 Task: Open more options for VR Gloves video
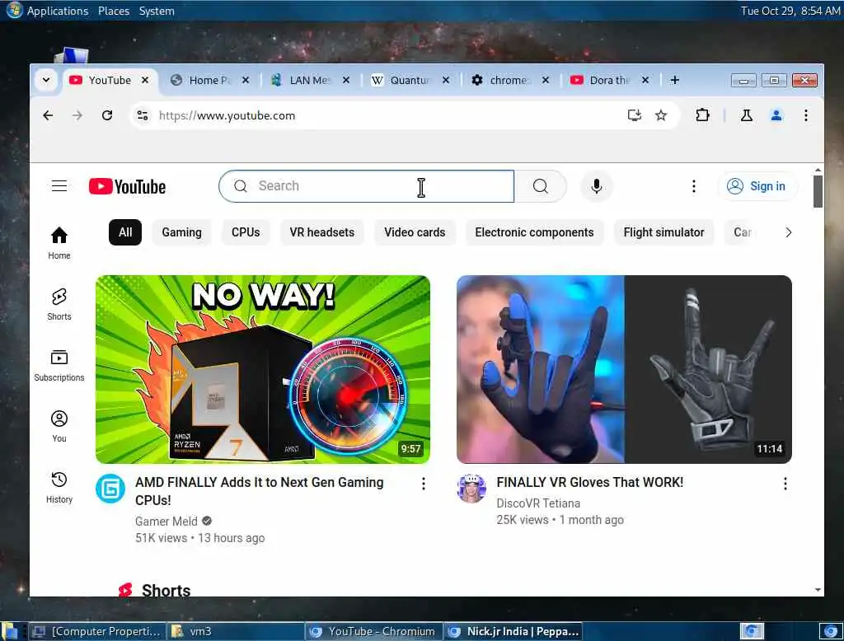[785, 484]
